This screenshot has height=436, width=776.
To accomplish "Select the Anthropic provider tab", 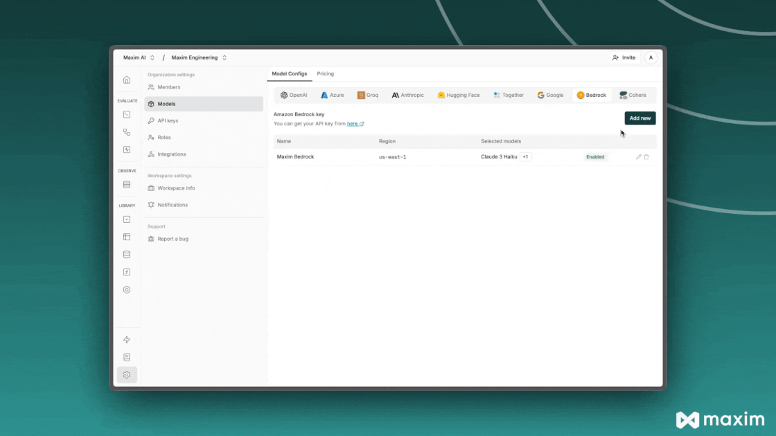I will click(x=408, y=95).
